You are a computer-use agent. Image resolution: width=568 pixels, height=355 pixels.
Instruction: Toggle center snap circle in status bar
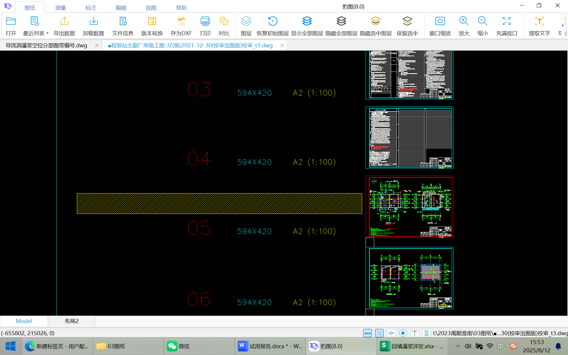403,333
